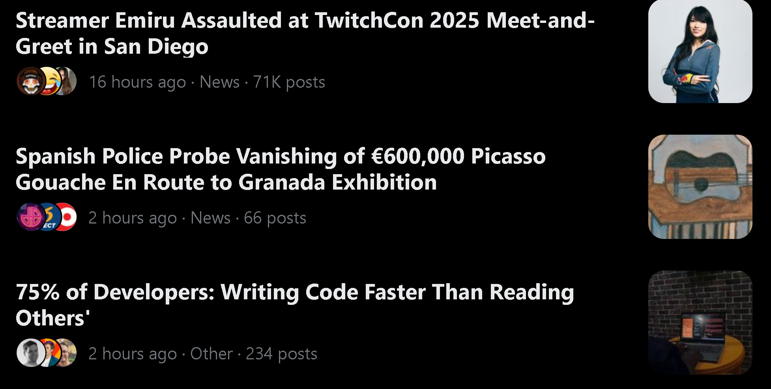This screenshot has width=771, height=389.
Task: Open the Picasso guitar painting thumbnail
Action: [x=700, y=187]
